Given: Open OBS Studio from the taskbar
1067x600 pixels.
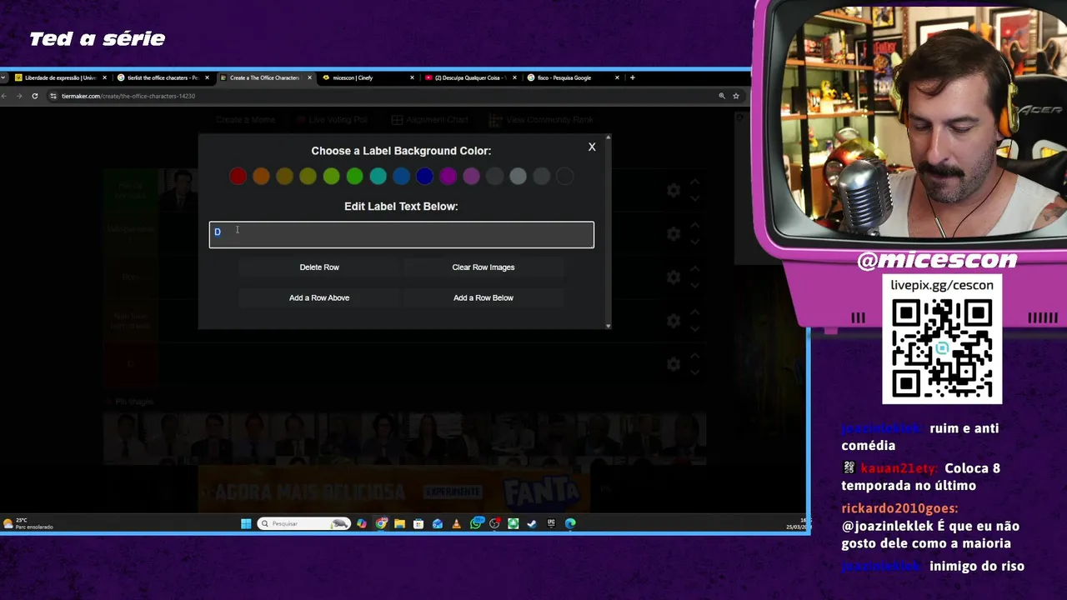Looking at the screenshot, I should (494, 523).
